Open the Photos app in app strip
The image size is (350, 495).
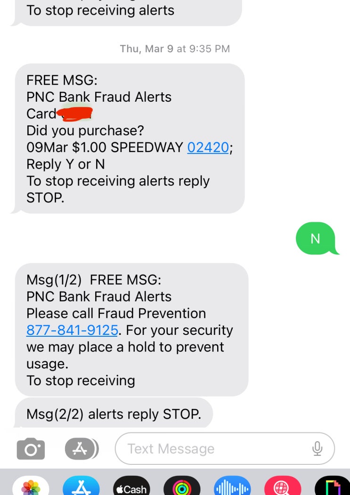[31, 487]
